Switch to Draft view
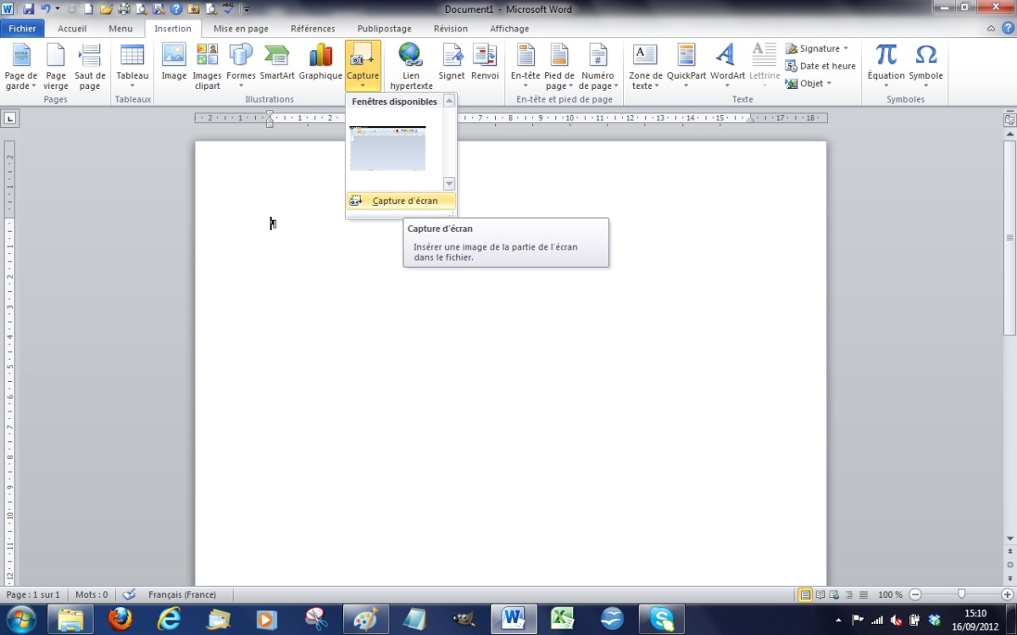Screen dimensions: 1017x635 click(863, 594)
